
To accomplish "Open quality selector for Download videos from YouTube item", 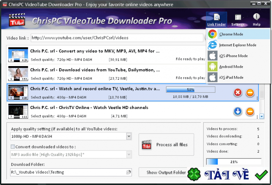I will click(x=74, y=78).
